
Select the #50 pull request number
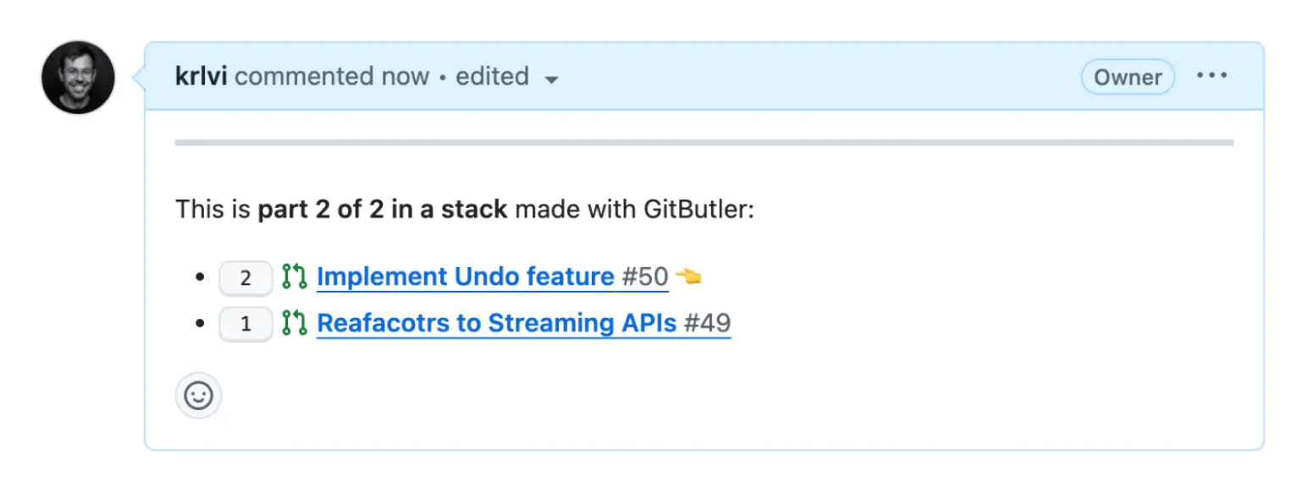(x=645, y=276)
